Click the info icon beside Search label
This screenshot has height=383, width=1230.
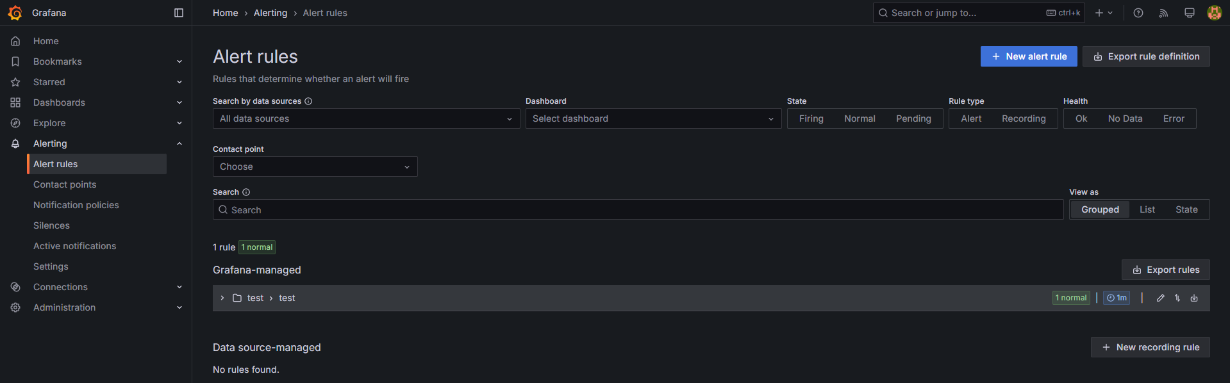pos(246,192)
